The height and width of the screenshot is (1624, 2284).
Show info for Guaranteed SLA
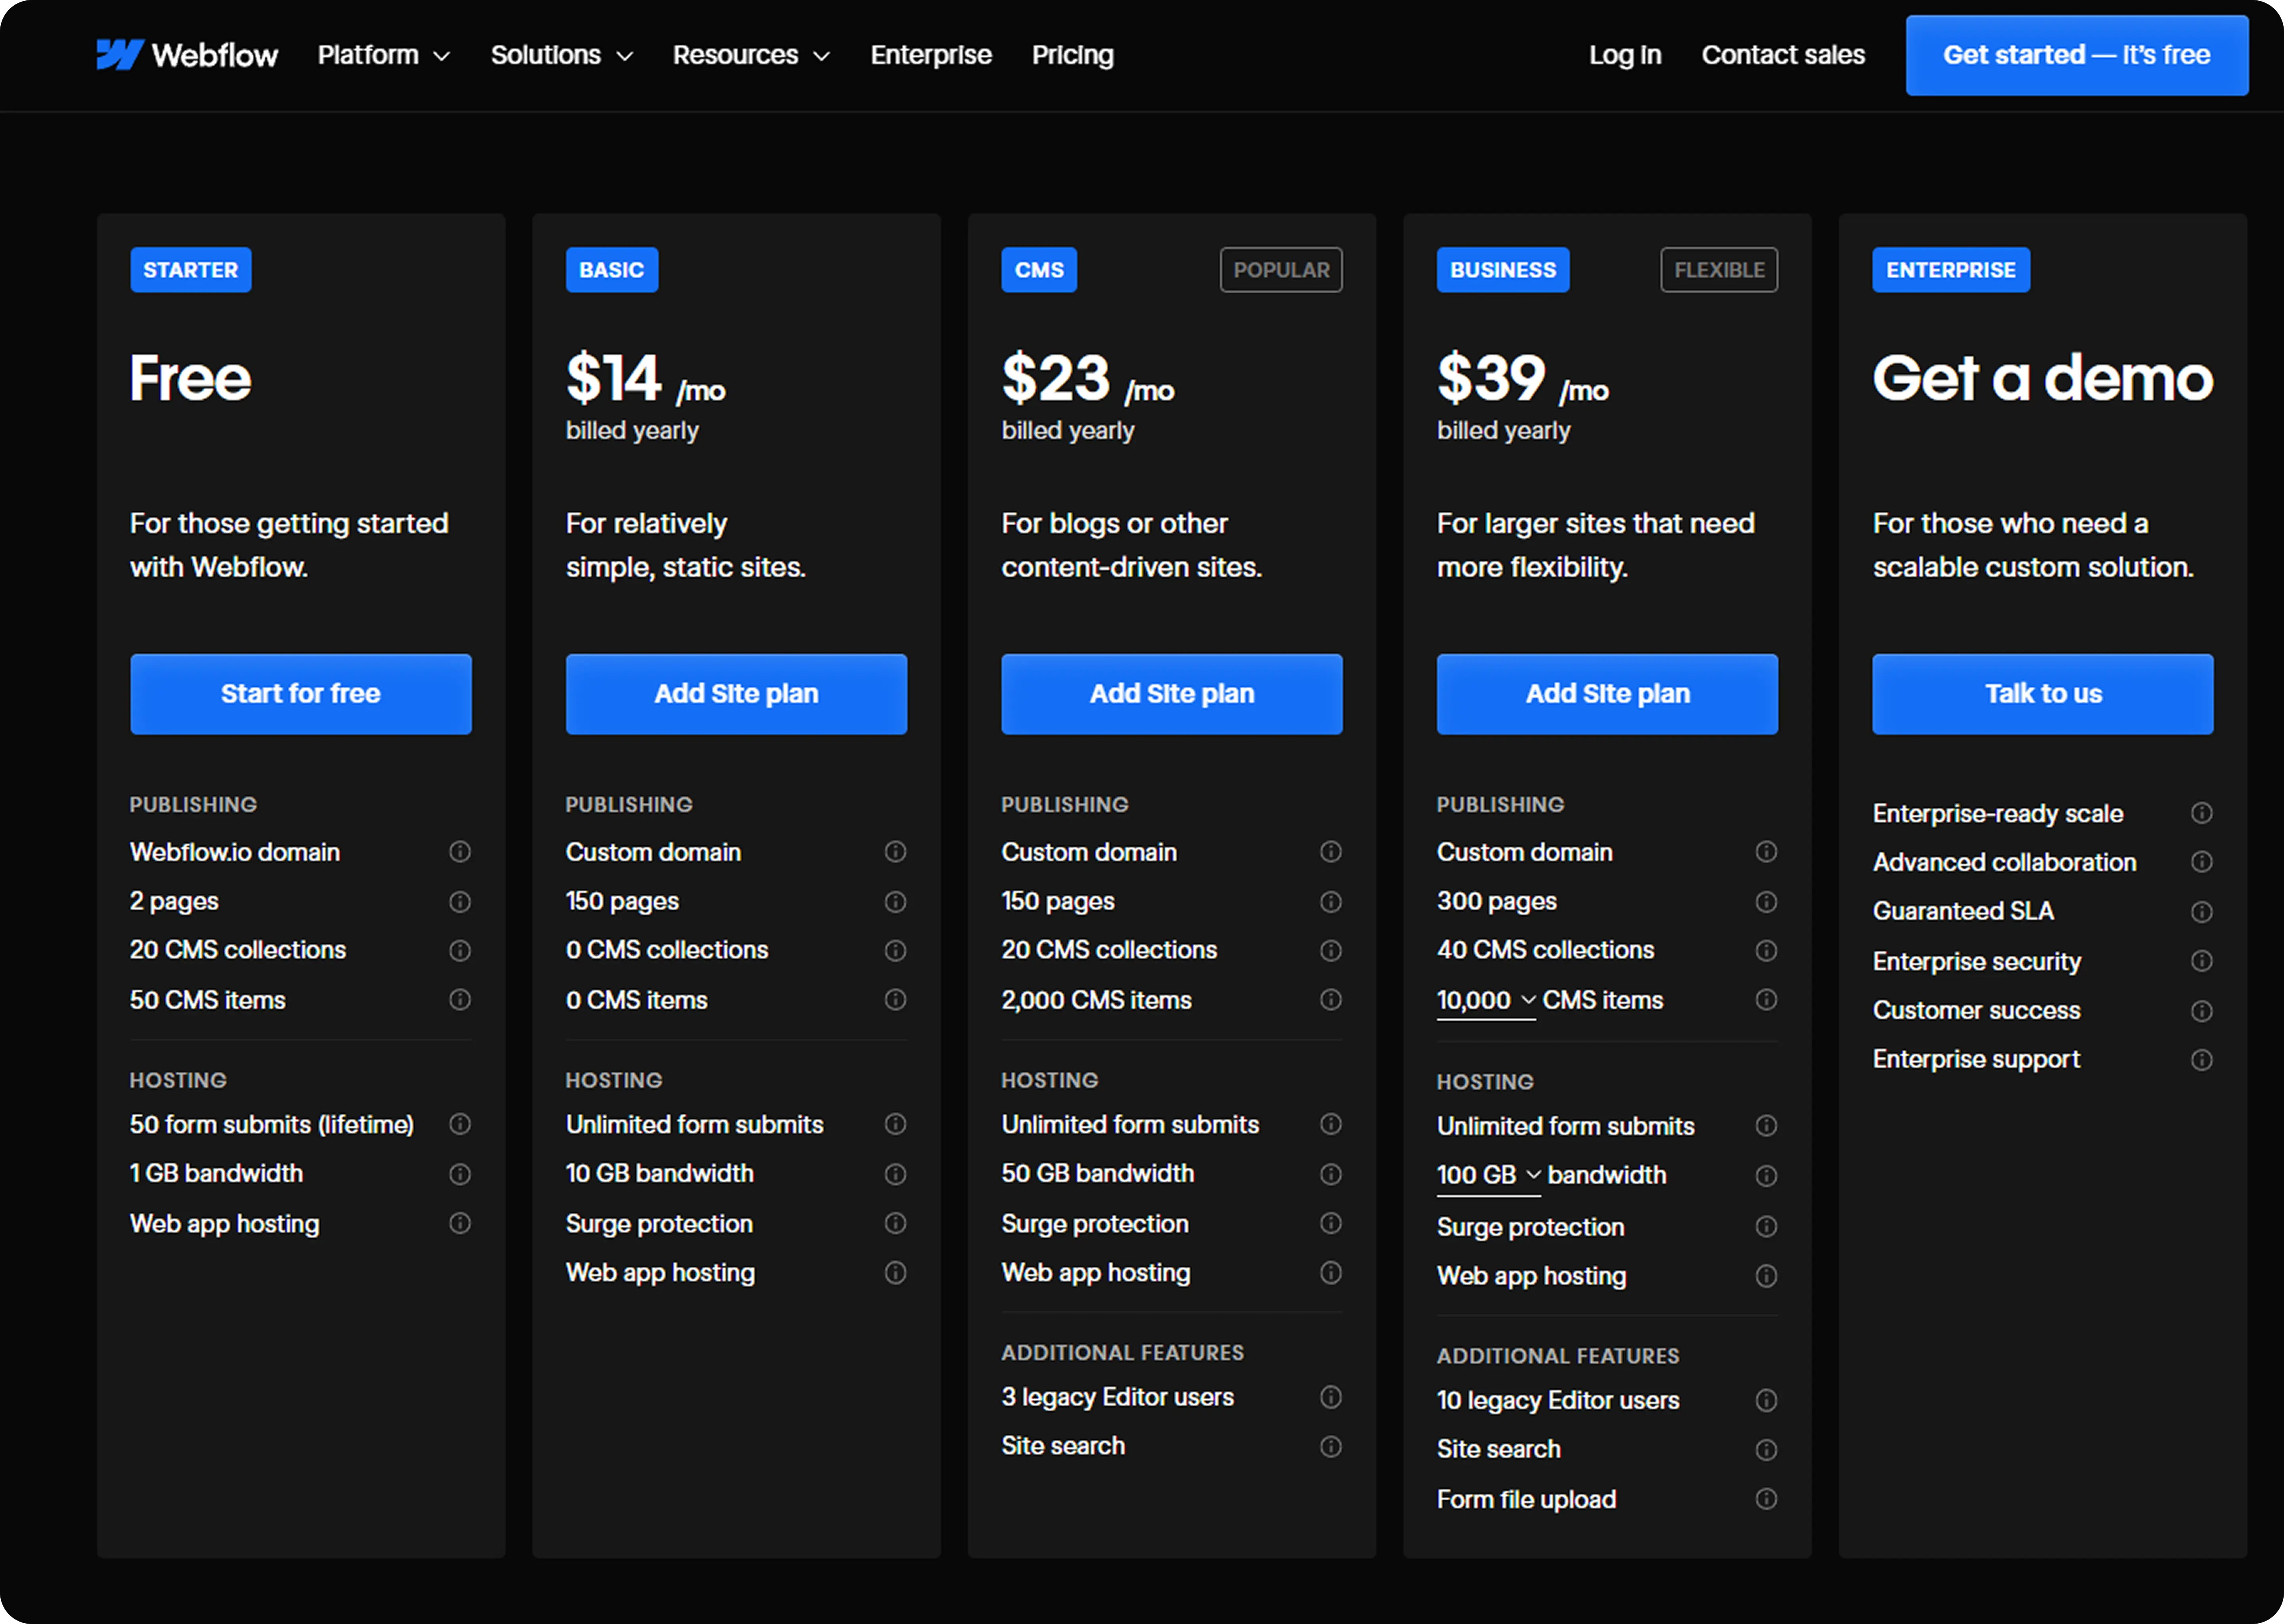click(x=2202, y=912)
